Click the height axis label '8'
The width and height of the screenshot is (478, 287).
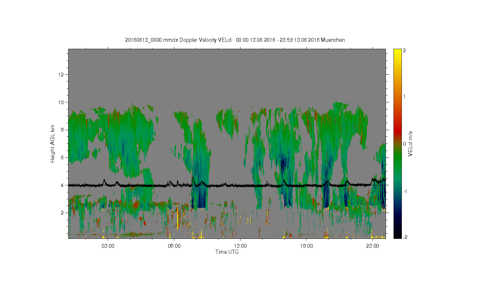coord(62,130)
